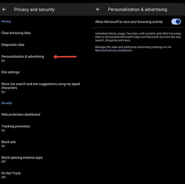Open Web protection dashboard
Screen dimensions: 185x184
click(x=46, y=115)
